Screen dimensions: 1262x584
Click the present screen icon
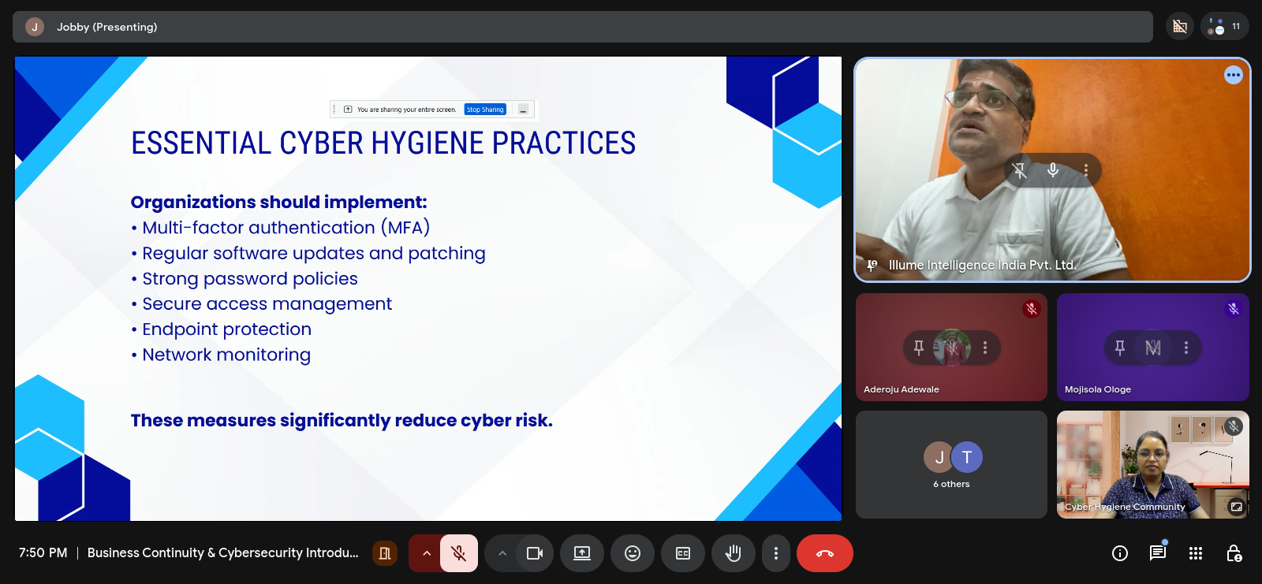582,553
